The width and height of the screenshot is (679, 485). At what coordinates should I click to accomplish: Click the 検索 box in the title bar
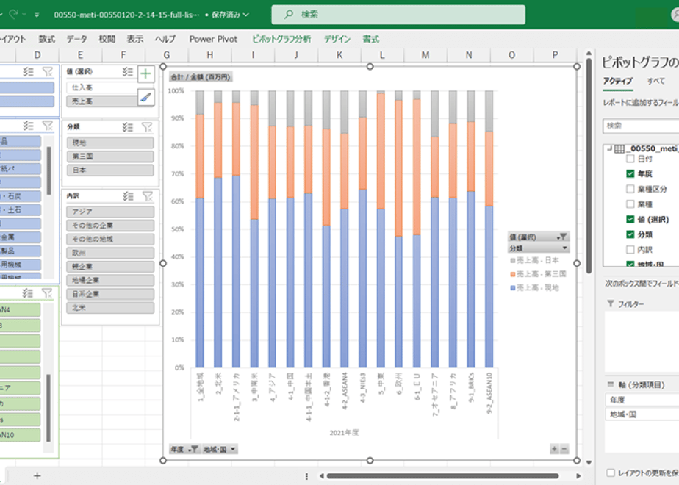(398, 15)
